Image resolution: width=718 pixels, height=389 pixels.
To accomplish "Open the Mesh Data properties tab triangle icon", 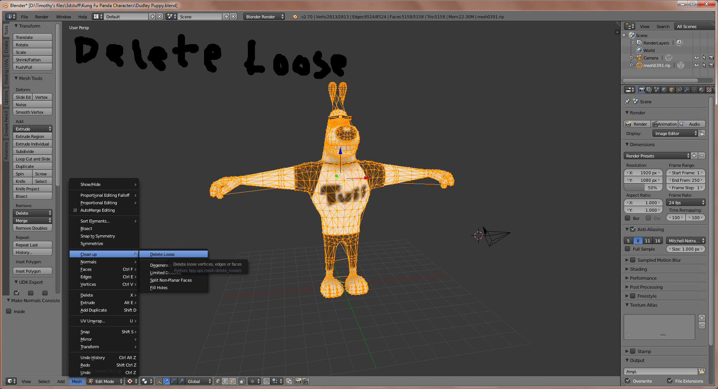I will click(694, 90).
